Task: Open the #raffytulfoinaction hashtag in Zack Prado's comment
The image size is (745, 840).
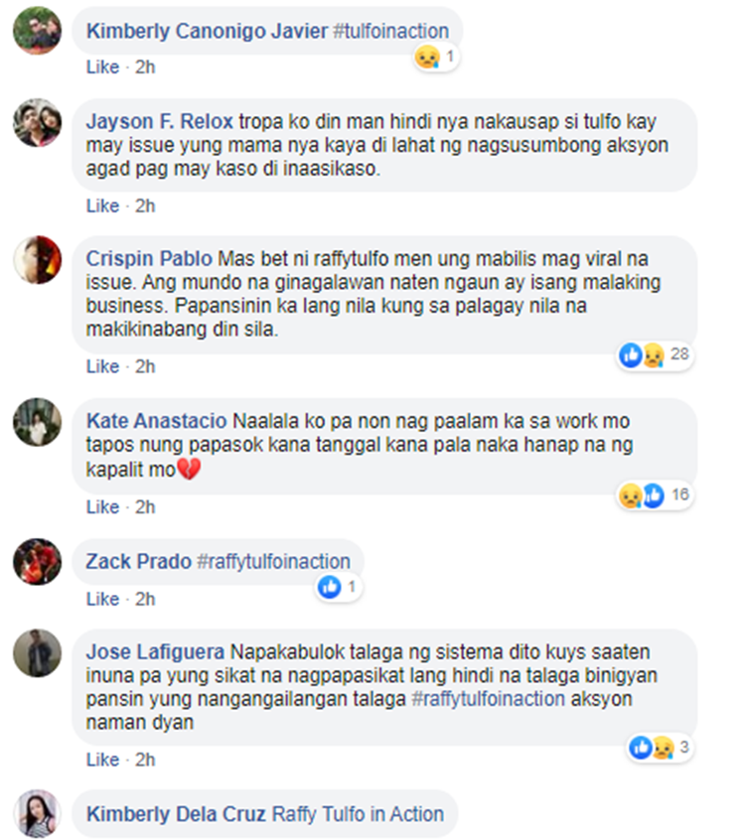Action: [x=273, y=561]
